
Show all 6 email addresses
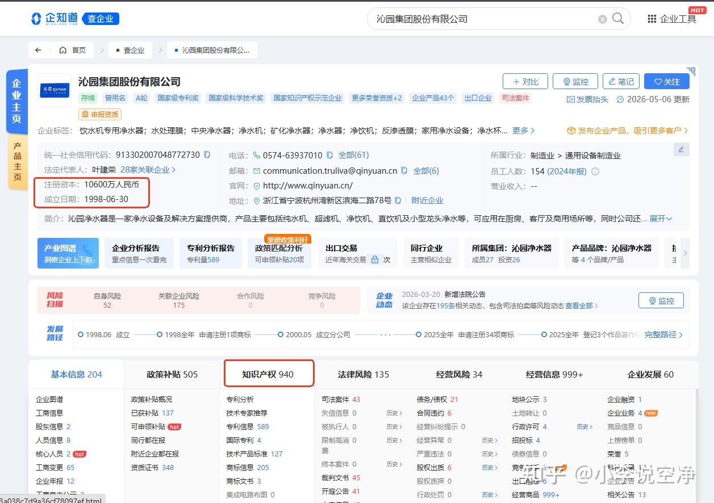point(426,170)
